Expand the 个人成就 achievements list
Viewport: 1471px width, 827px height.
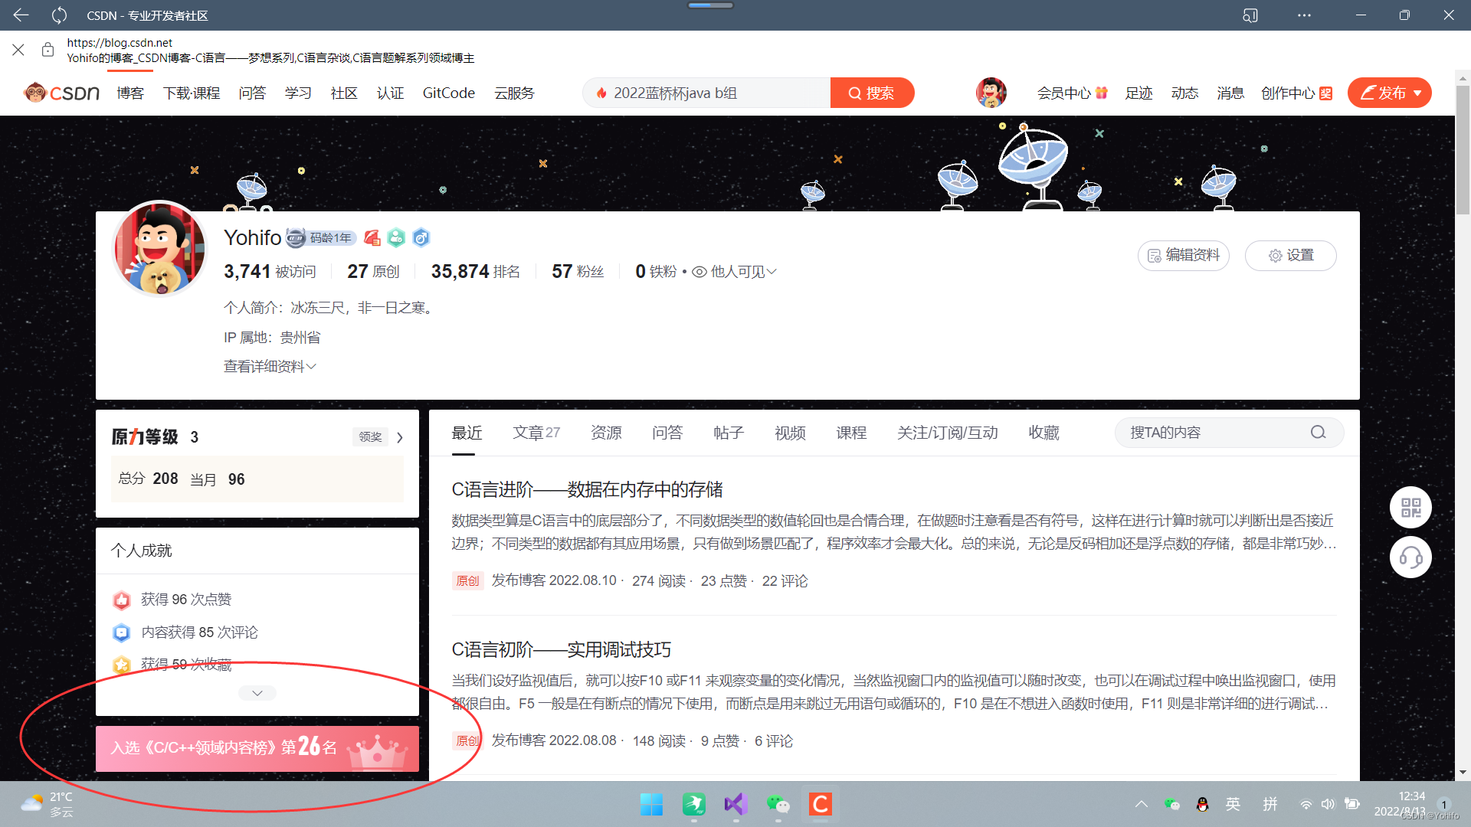pos(257,692)
